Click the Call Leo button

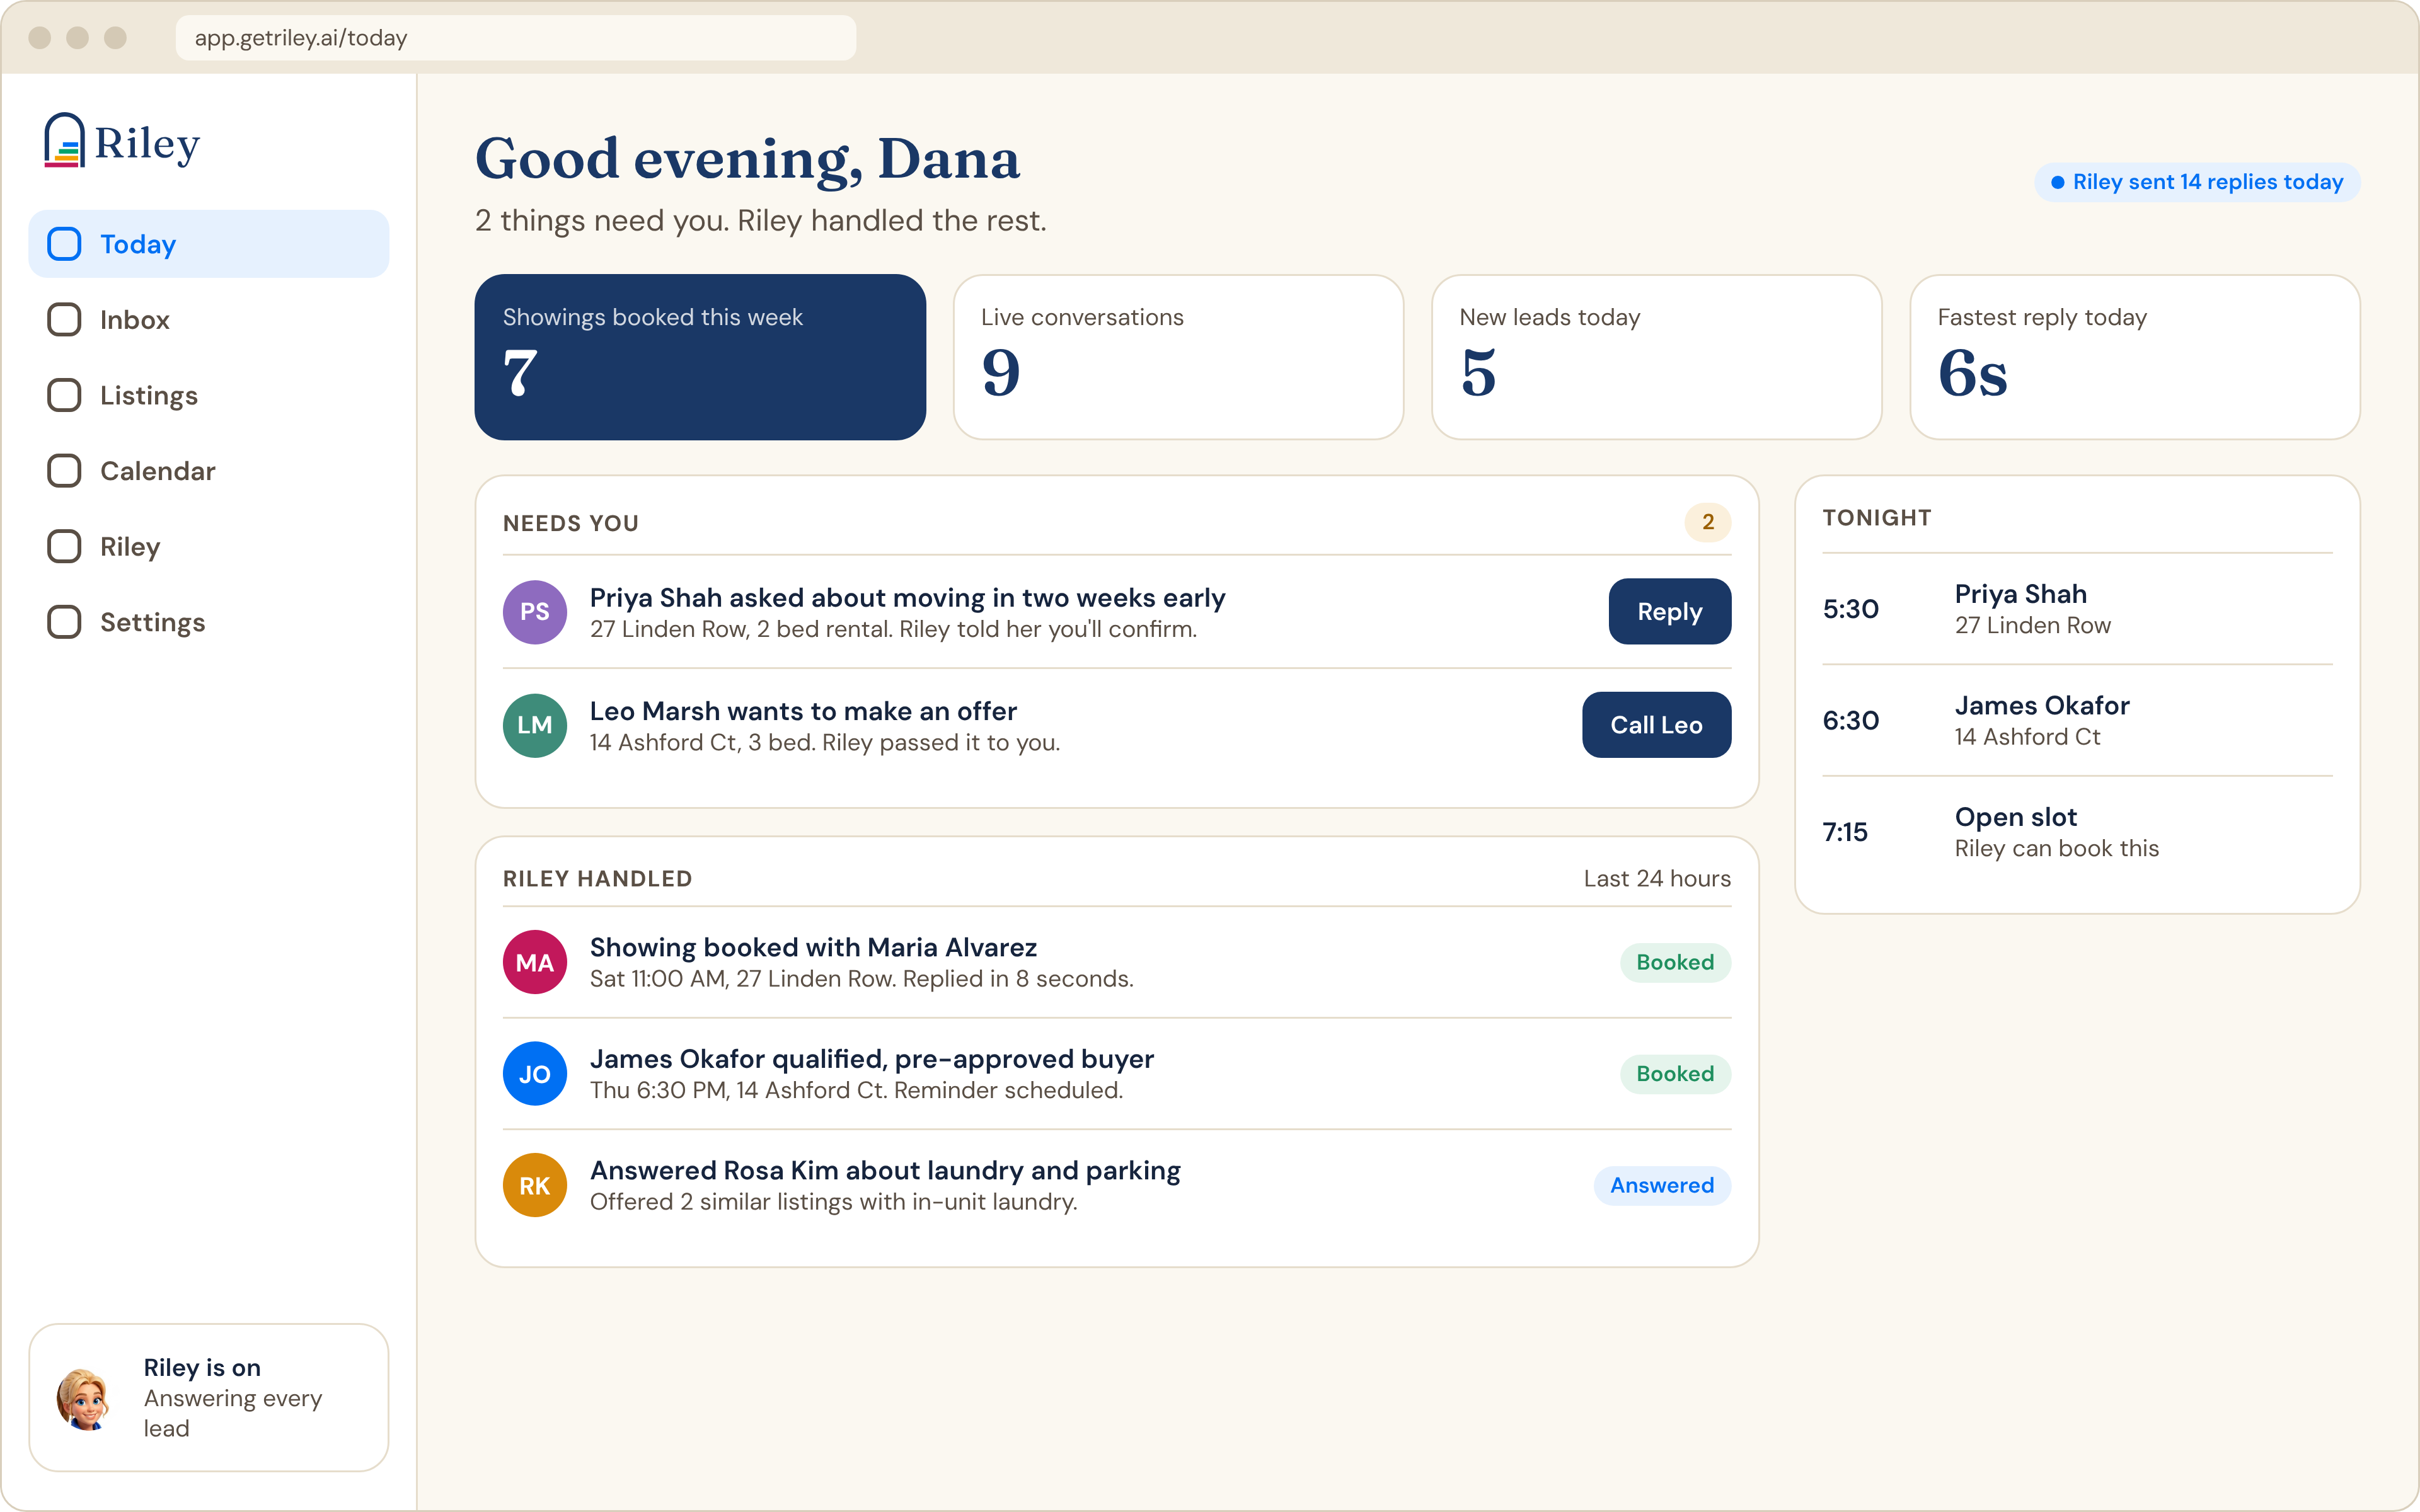coord(1657,725)
